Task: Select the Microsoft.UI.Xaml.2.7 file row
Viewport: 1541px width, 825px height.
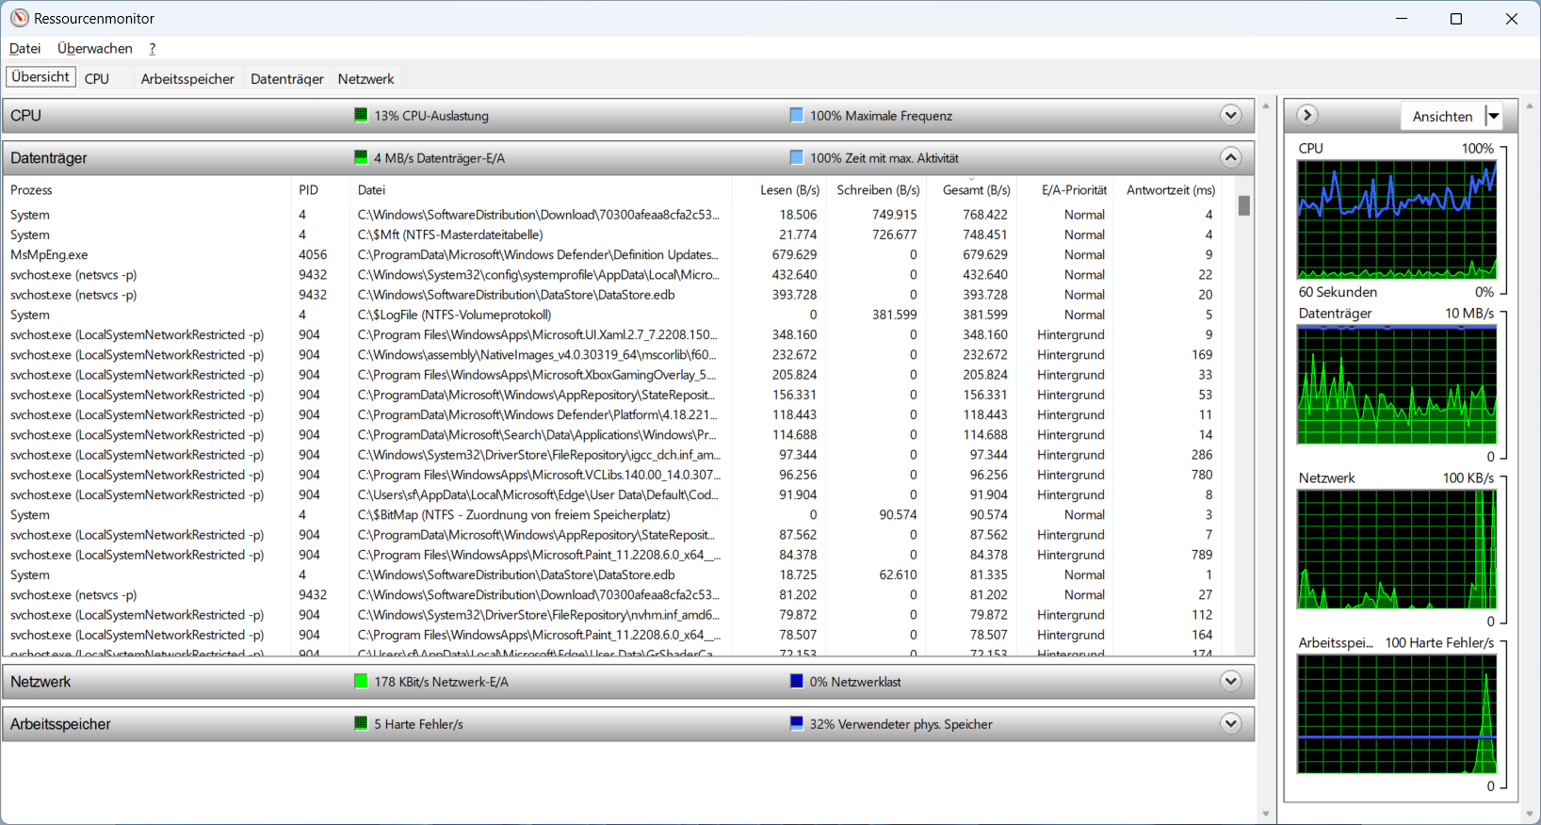Action: tap(612, 334)
